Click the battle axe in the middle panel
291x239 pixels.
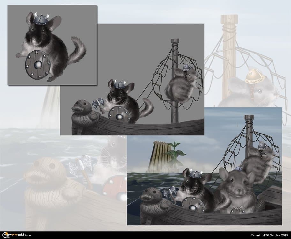pyautogui.click(x=98, y=104)
